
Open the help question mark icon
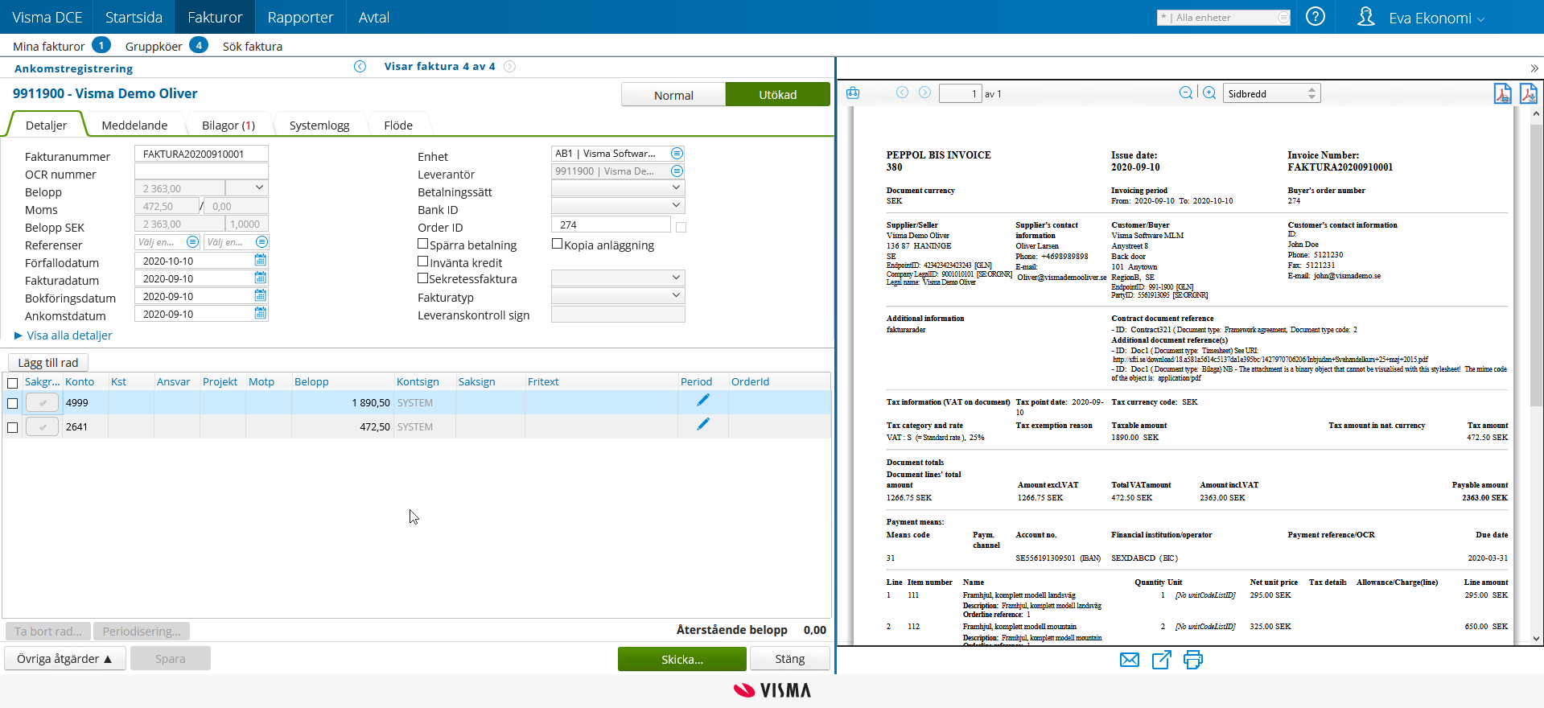(x=1315, y=16)
